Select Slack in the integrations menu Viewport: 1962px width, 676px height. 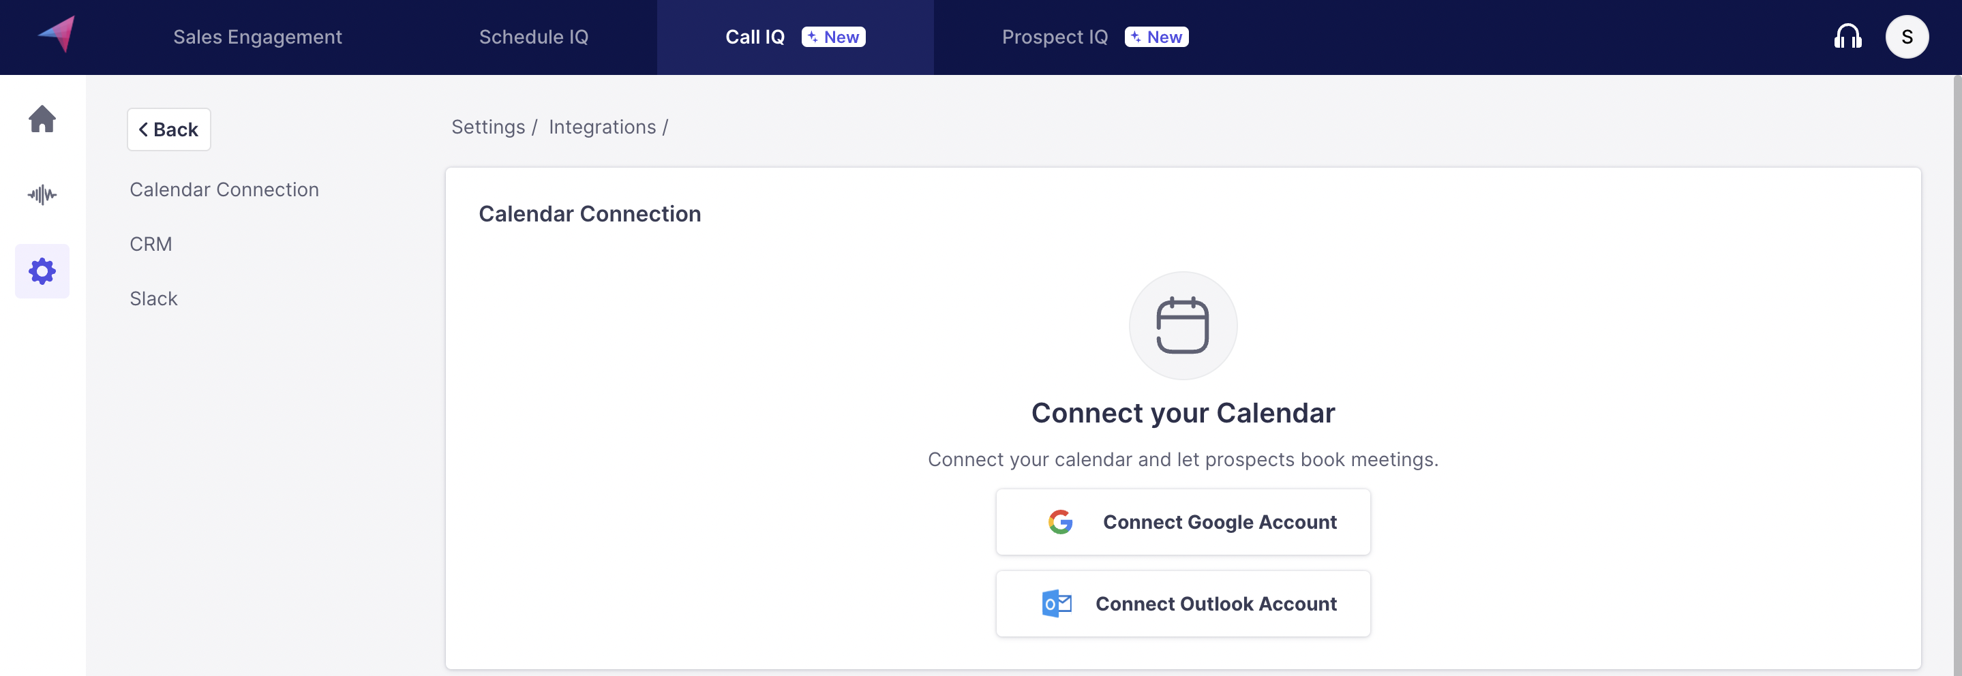[x=153, y=298]
